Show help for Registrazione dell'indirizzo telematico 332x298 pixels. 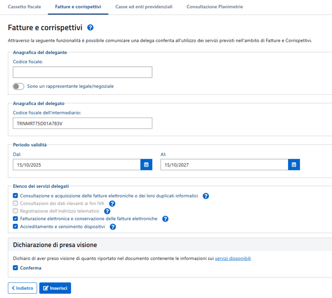tap(108, 211)
